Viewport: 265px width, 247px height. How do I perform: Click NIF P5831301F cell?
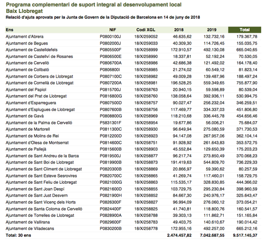110,123
